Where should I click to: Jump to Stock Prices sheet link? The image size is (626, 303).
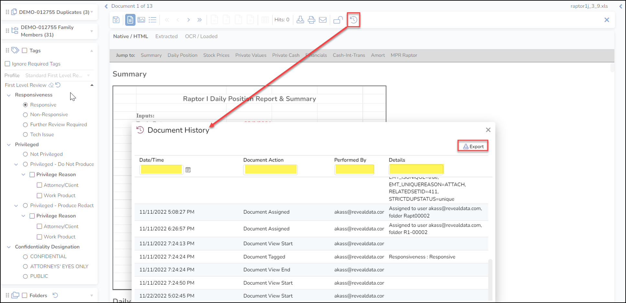point(216,55)
